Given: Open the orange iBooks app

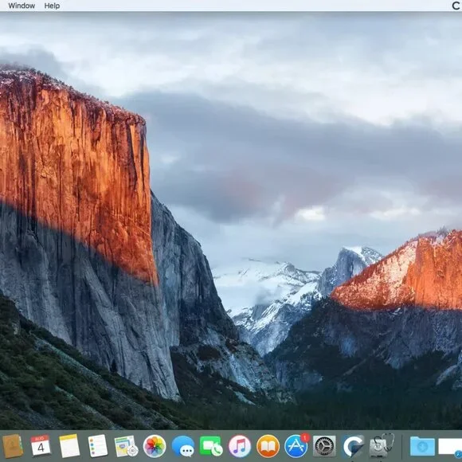Looking at the screenshot, I should click(268, 446).
